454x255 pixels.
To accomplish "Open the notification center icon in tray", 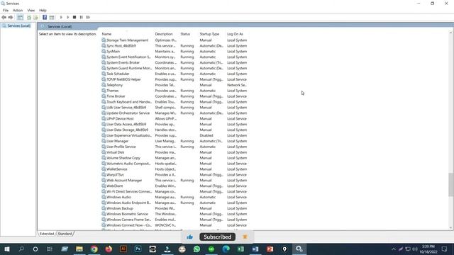I will tap(445, 249).
